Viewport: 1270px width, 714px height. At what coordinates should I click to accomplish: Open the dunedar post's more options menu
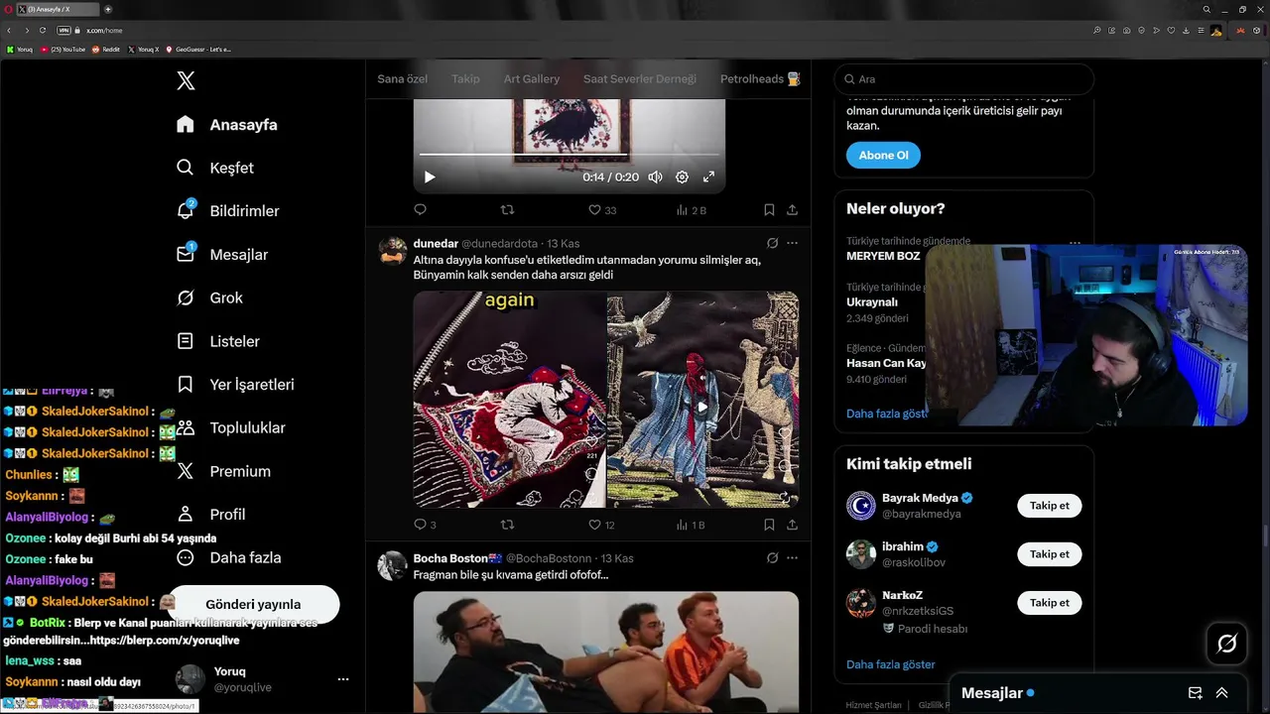click(x=792, y=243)
